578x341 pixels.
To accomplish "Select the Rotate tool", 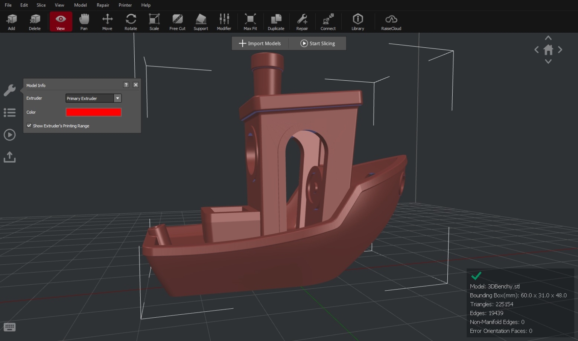I will point(131,21).
